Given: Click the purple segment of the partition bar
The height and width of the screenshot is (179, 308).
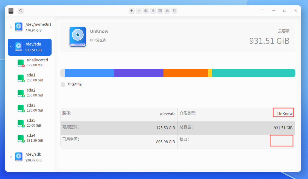Looking at the screenshot, I should pos(139,73).
